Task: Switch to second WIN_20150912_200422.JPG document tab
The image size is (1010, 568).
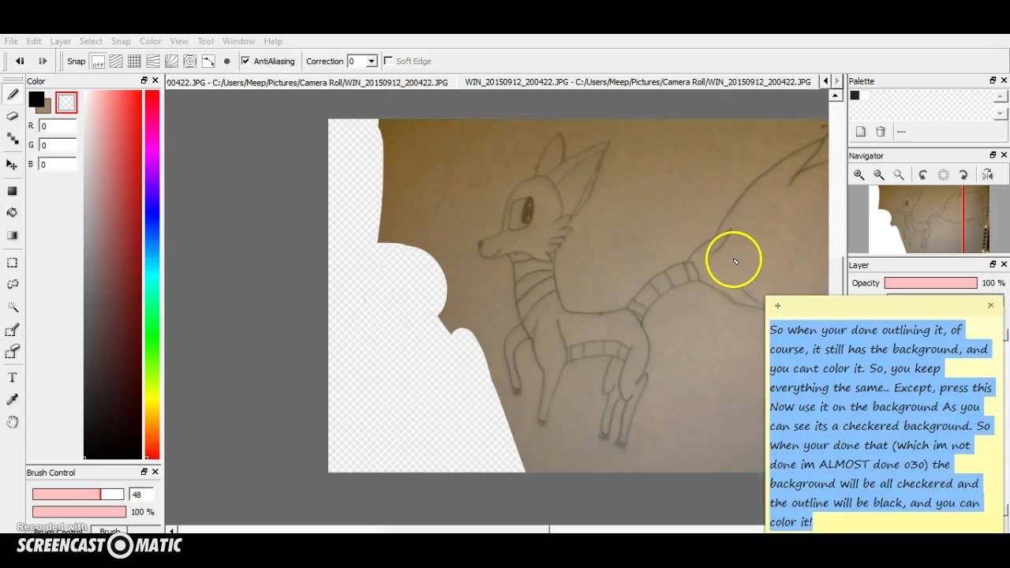Action: [638, 81]
